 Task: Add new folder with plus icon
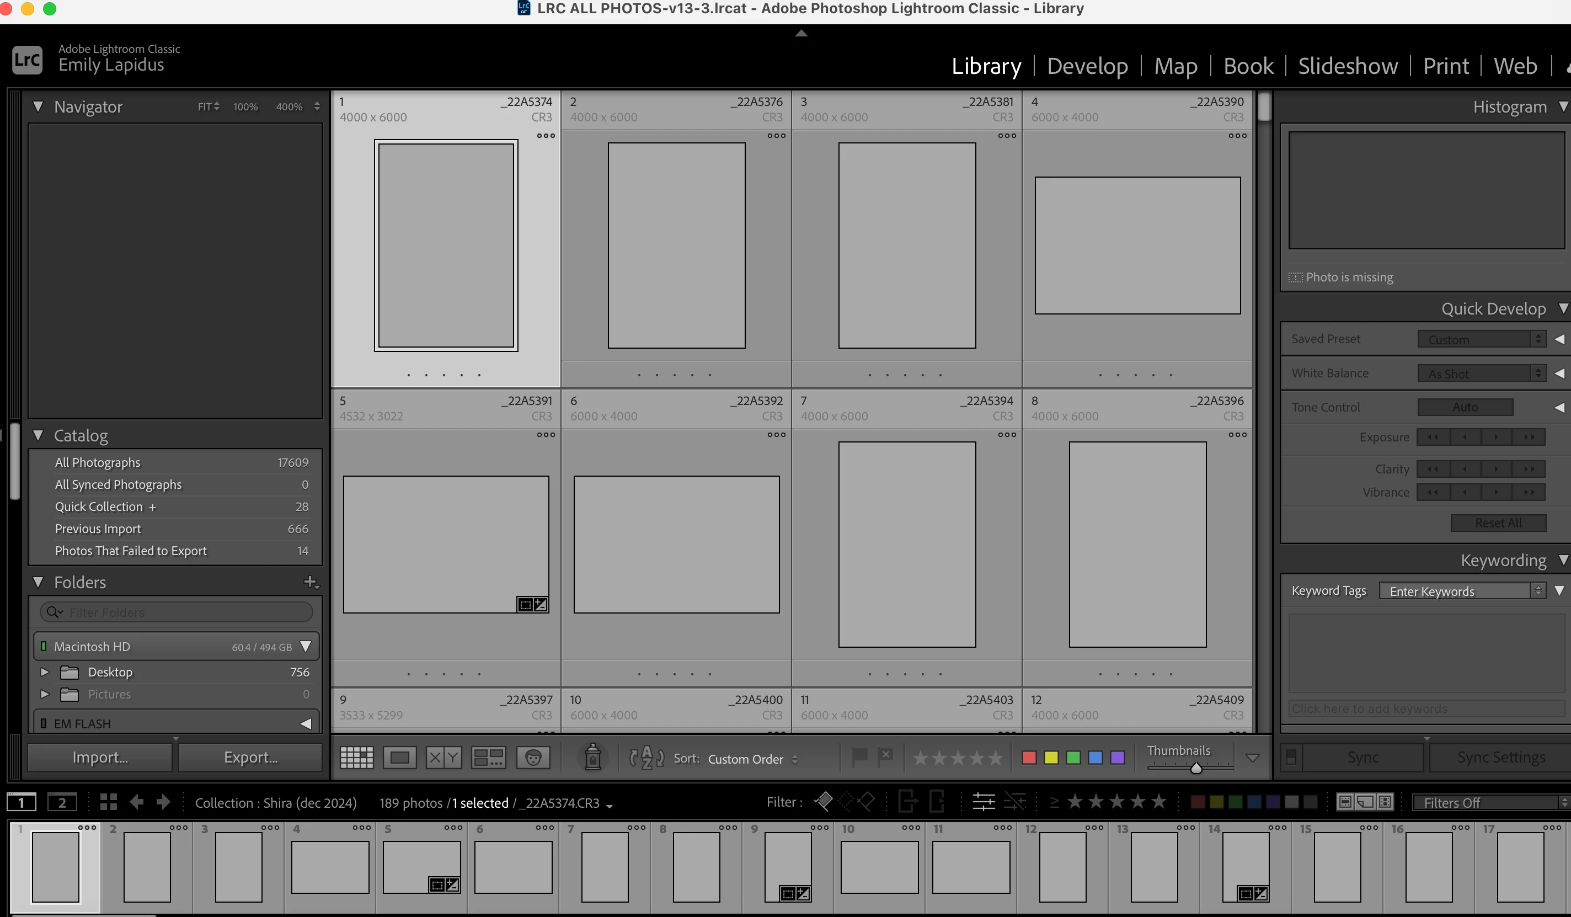(x=311, y=582)
